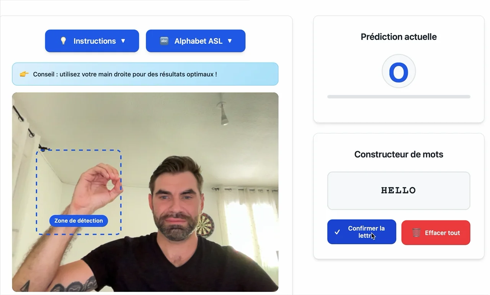
Task: Expand the Instructions dropdown arrow
Action: click(x=123, y=41)
